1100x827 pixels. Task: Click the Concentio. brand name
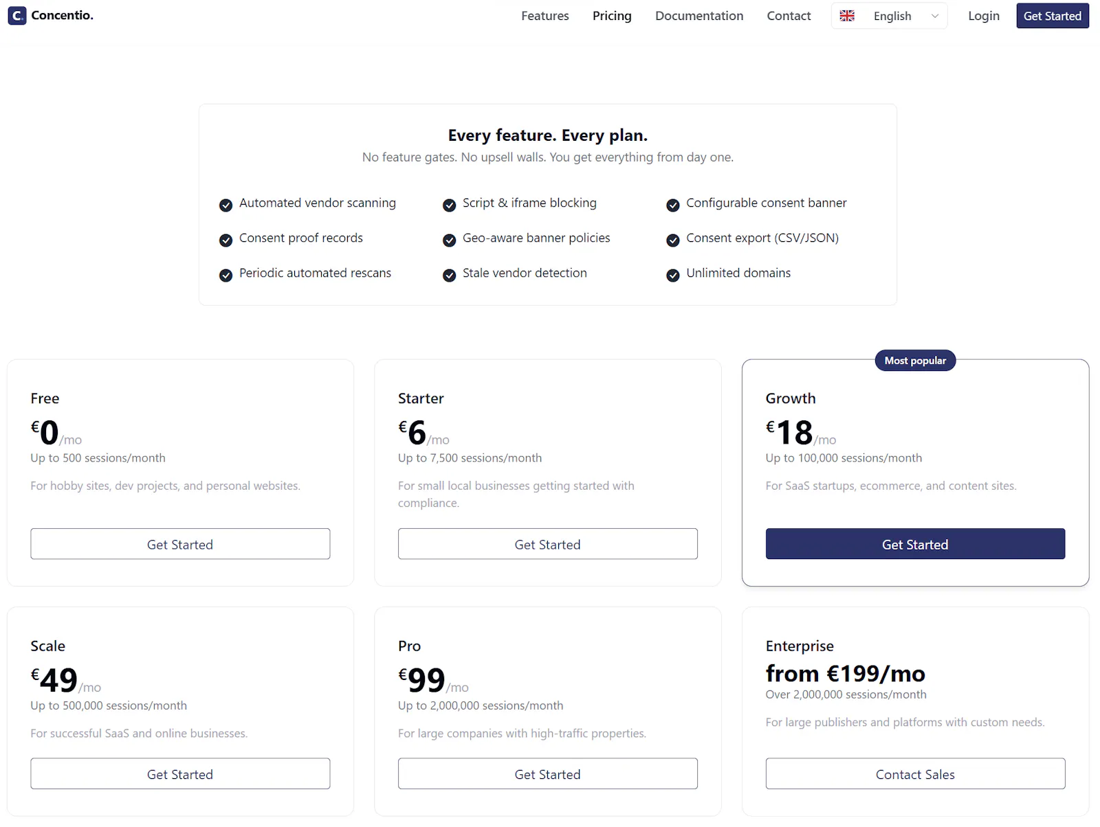coord(63,15)
